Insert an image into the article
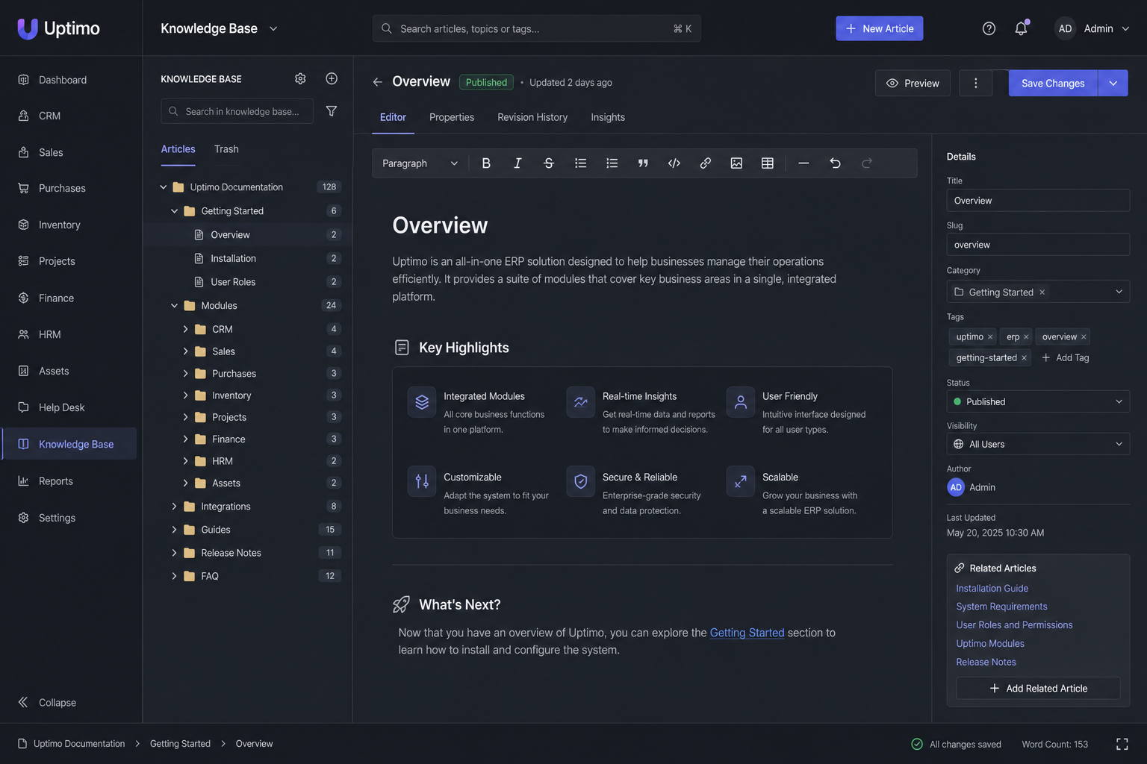1147x764 pixels. [736, 163]
